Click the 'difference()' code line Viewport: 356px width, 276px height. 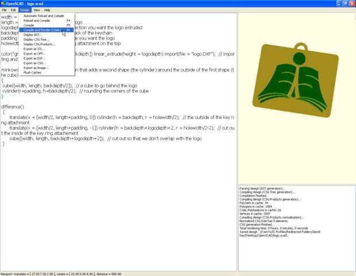point(13,107)
